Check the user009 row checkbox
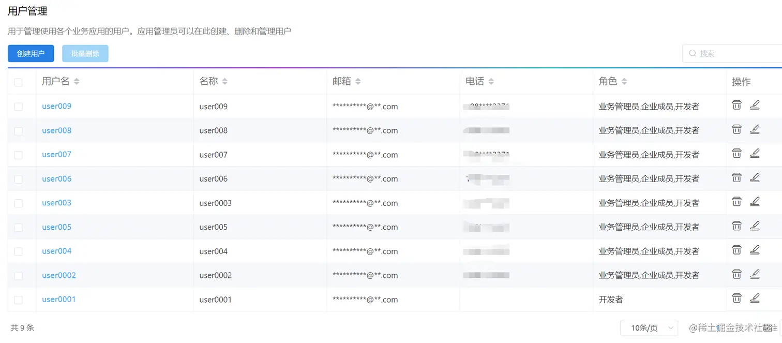Image resolution: width=782 pixels, height=343 pixels. coord(18,107)
